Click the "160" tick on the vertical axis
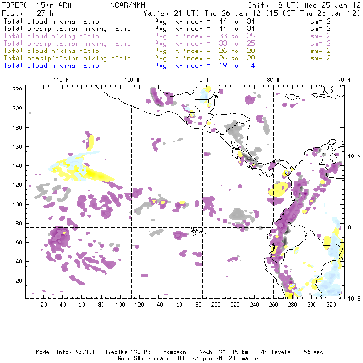 (x=17, y=147)
